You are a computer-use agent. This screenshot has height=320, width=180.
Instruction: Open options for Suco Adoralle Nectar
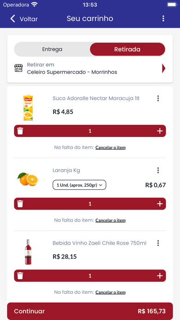coord(158,98)
